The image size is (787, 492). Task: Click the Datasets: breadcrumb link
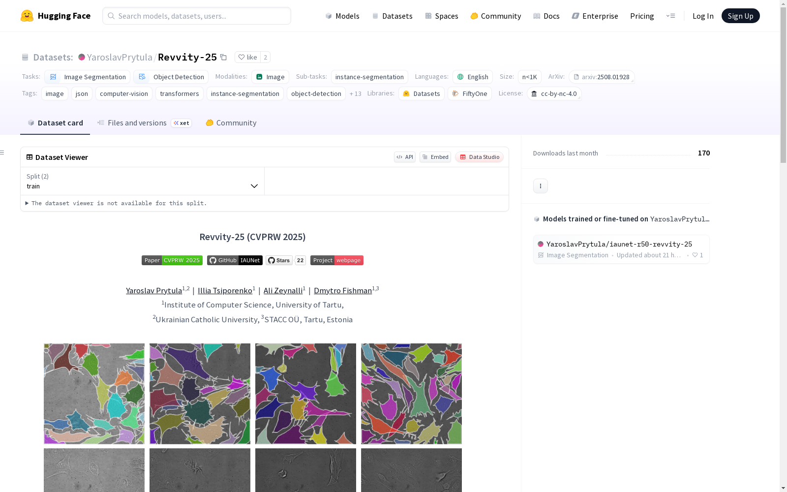pyautogui.click(x=53, y=57)
